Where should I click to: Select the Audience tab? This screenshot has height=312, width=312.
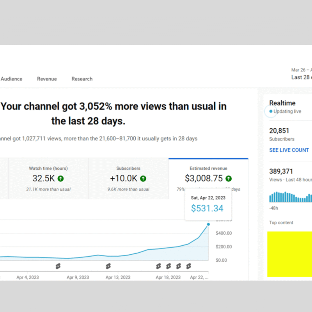[11, 79]
